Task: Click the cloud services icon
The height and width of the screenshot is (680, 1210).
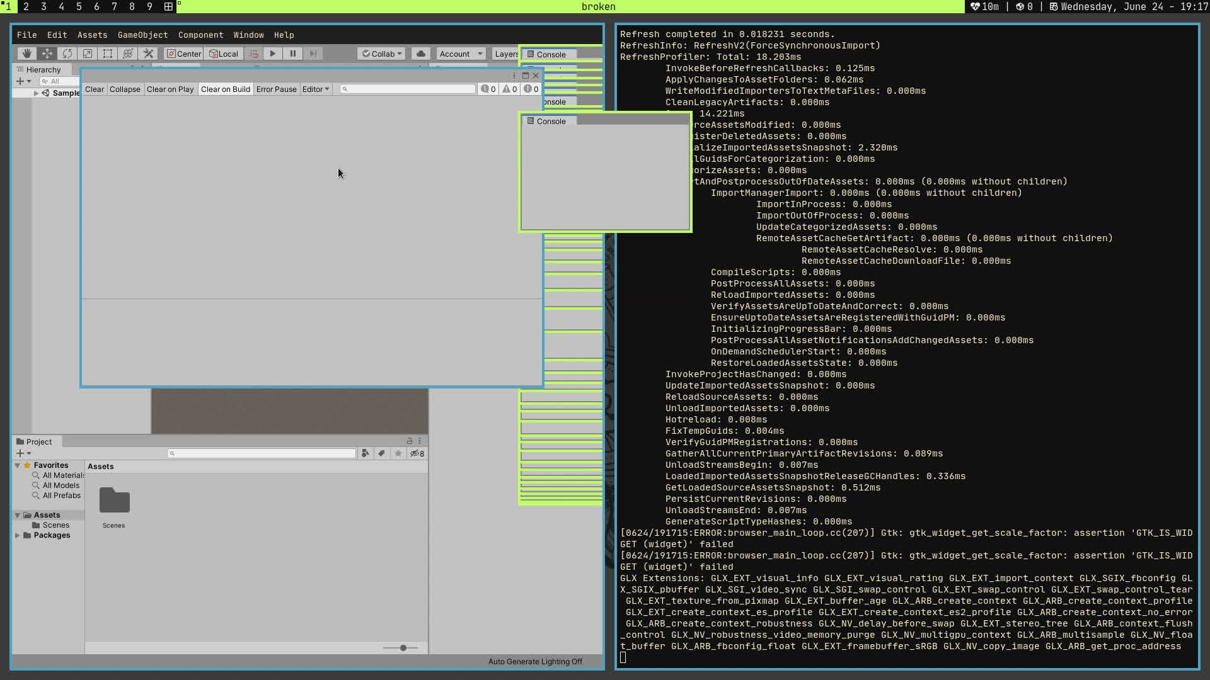Action: 421,54
